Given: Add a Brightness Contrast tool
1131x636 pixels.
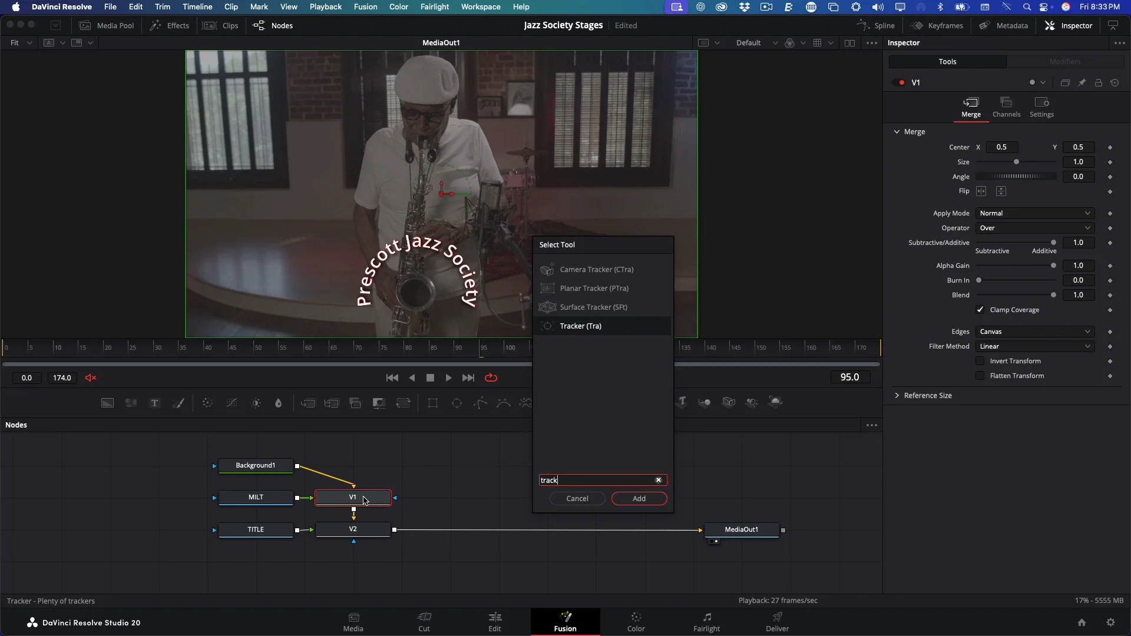Looking at the screenshot, I should pyautogui.click(x=256, y=403).
